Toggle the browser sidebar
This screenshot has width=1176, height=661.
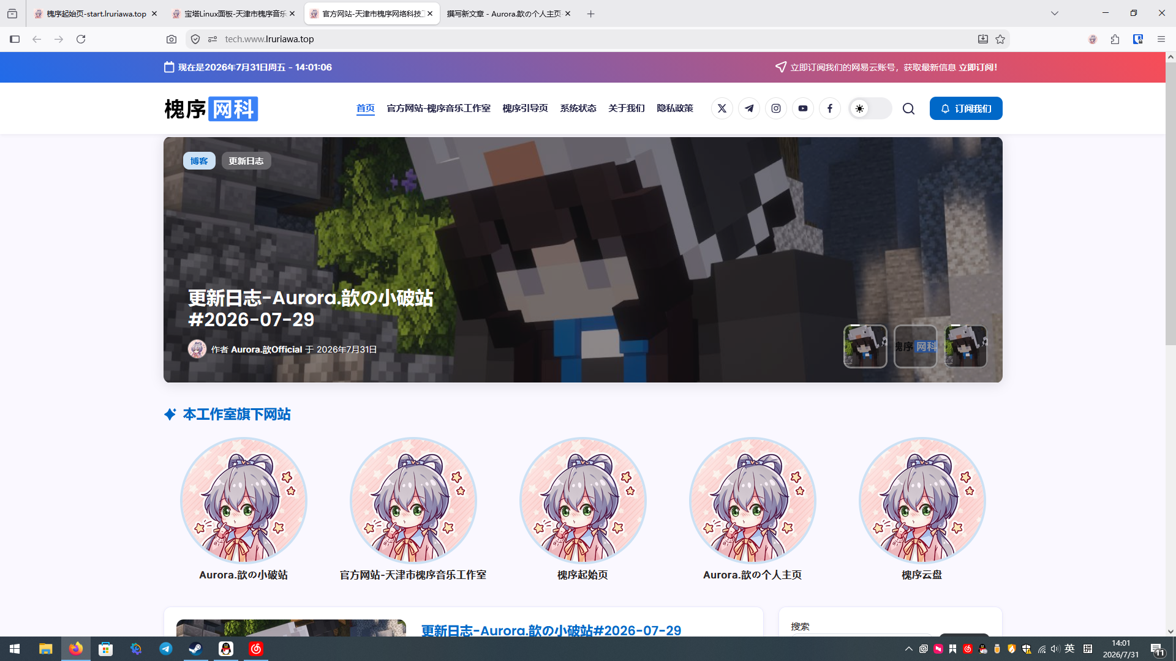pos(15,39)
